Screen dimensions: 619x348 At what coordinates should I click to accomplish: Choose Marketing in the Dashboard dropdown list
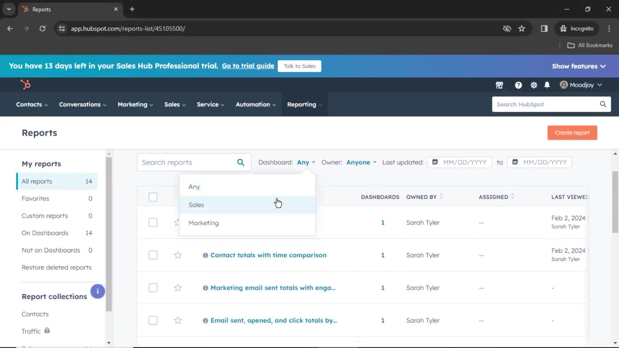tap(247, 223)
